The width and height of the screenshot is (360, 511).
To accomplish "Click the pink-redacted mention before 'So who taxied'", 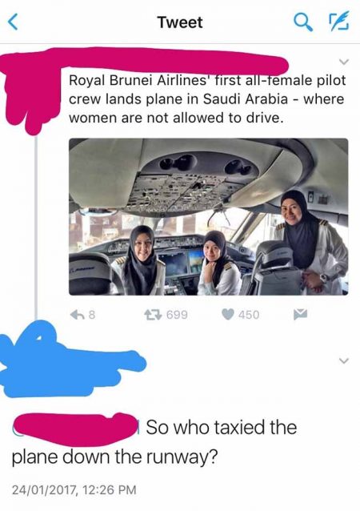I will pos(77,429).
